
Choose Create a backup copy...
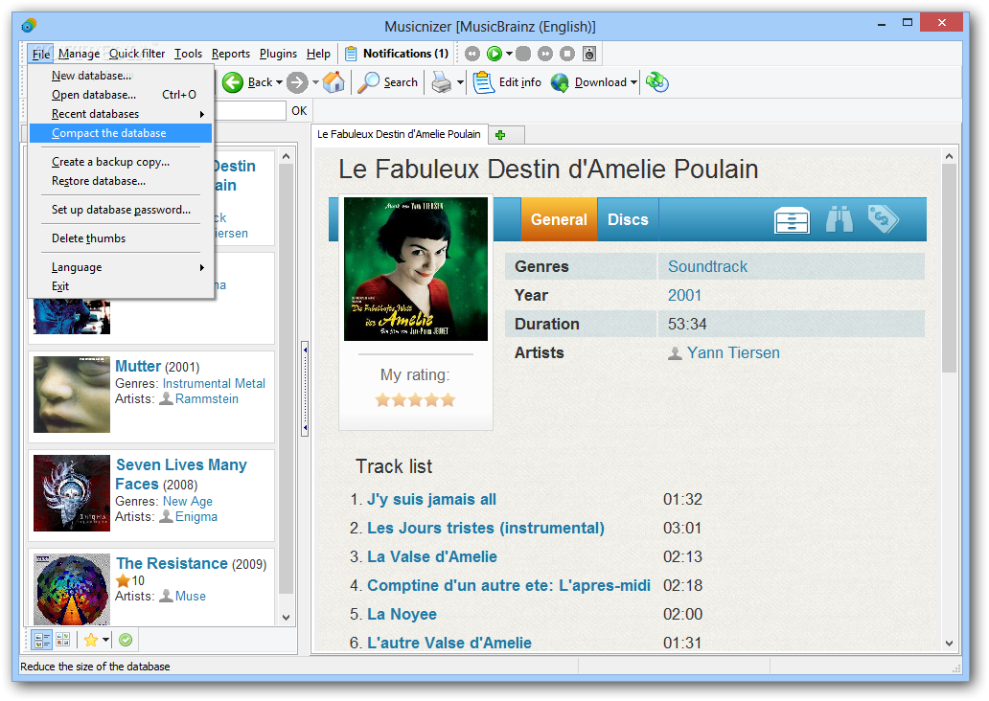coord(121,162)
